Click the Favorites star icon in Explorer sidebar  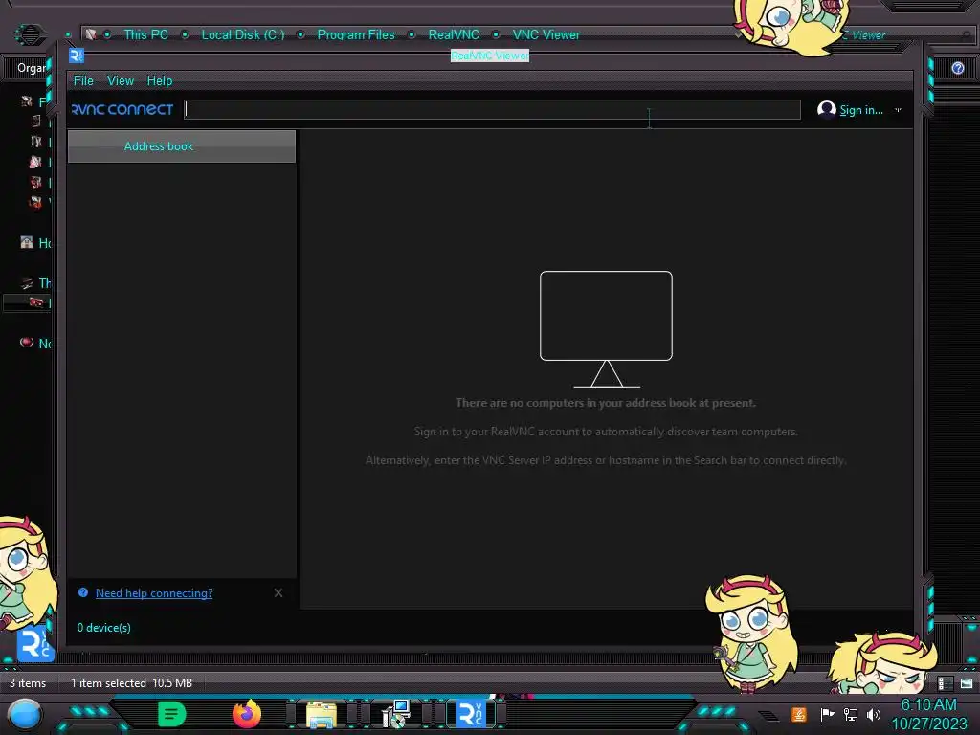pyautogui.click(x=26, y=101)
